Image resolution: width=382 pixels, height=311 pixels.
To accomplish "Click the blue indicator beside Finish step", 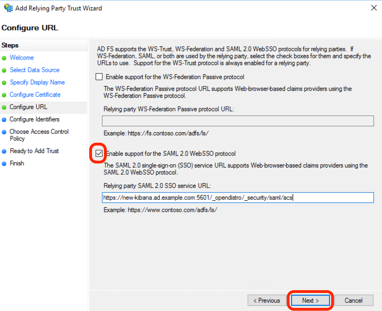I will coord(4,163).
